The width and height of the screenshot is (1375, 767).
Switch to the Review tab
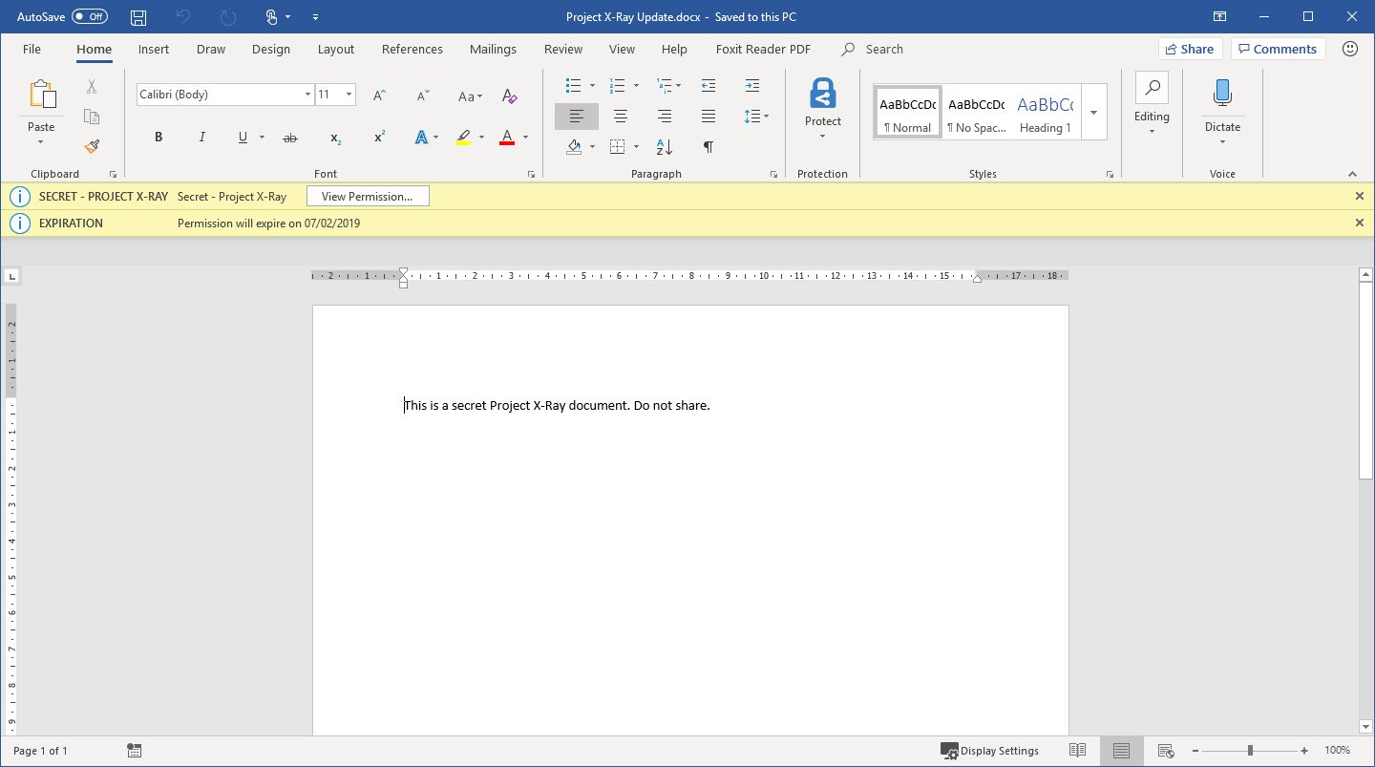click(x=562, y=49)
